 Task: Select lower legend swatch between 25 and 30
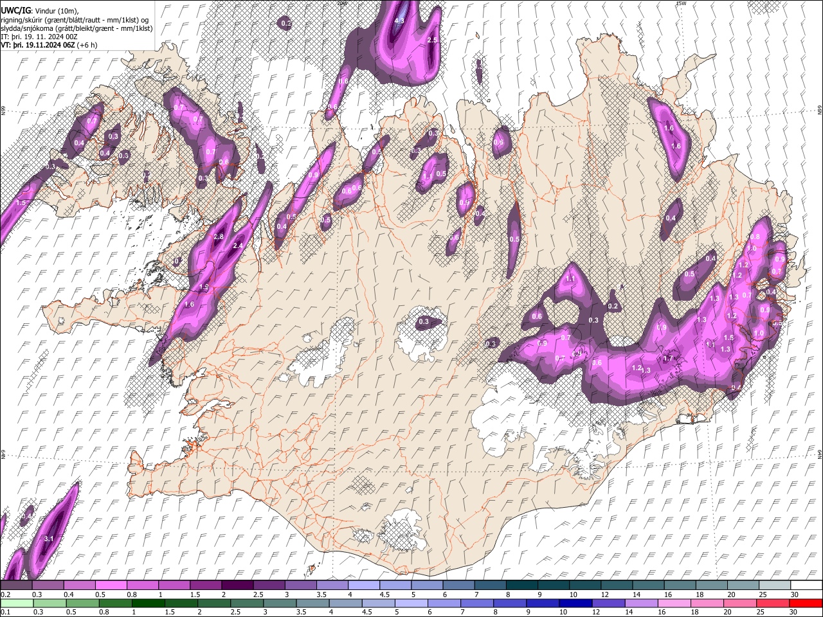point(772,603)
